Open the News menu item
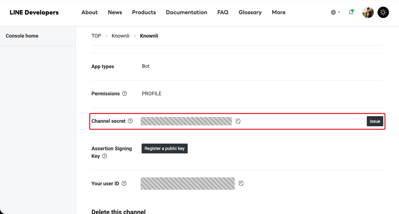 pyautogui.click(x=115, y=12)
